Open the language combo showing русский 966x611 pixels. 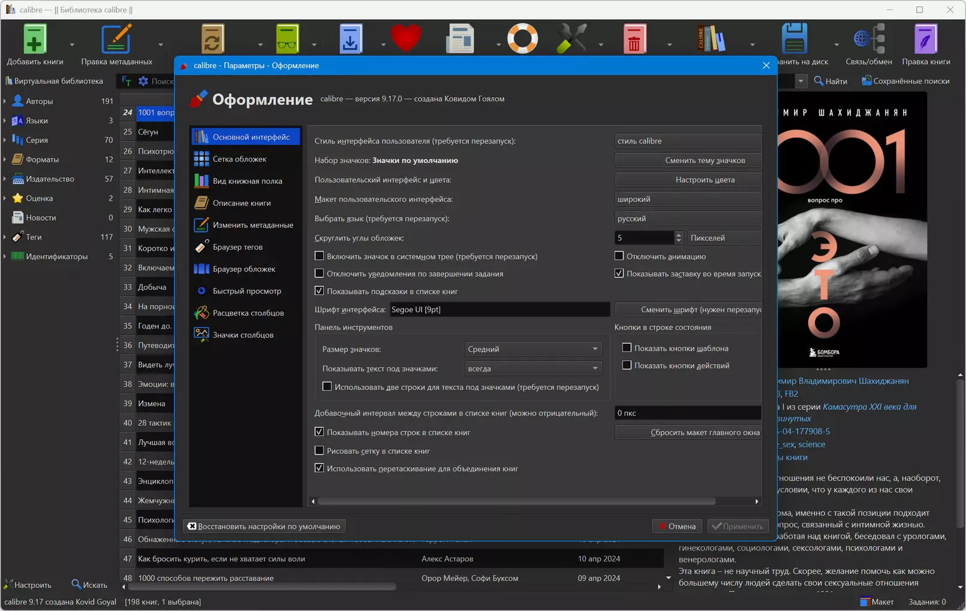pyautogui.click(x=688, y=219)
